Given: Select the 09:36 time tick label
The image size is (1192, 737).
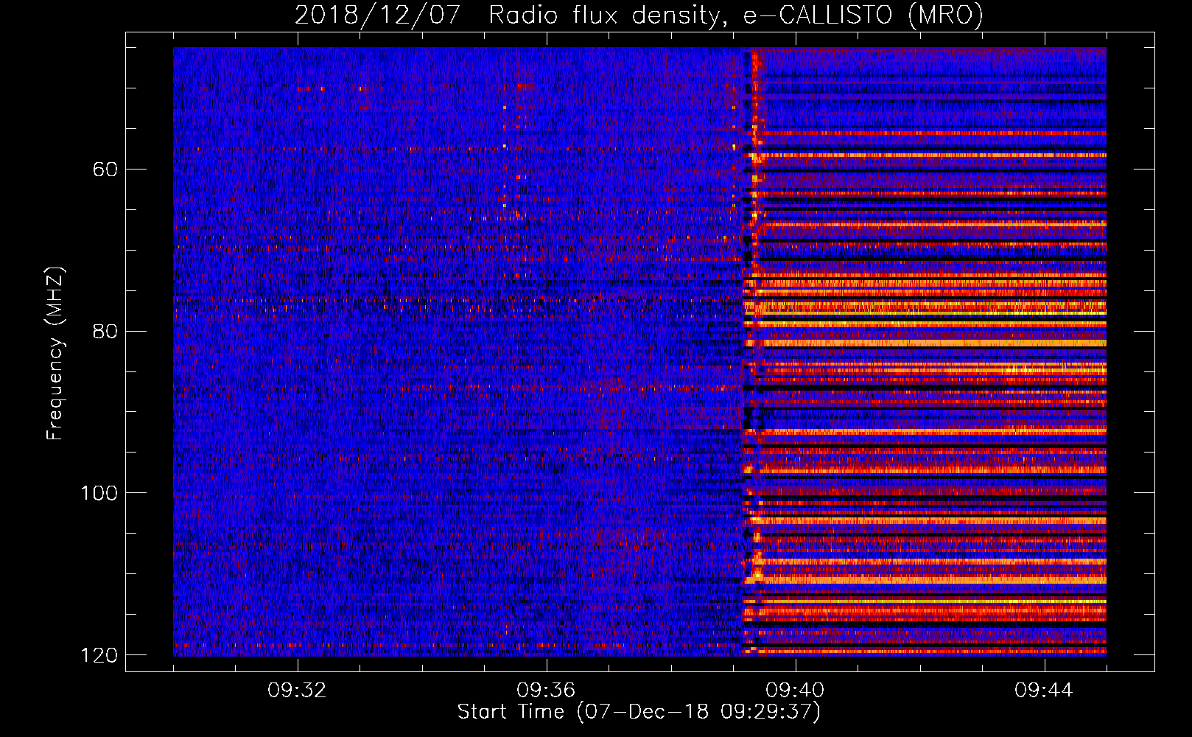Looking at the screenshot, I should (546, 691).
